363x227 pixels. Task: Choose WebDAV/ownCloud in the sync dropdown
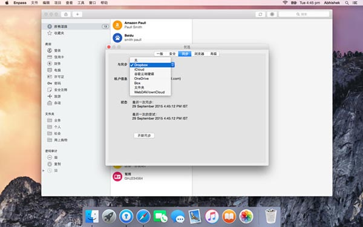(150, 92)
